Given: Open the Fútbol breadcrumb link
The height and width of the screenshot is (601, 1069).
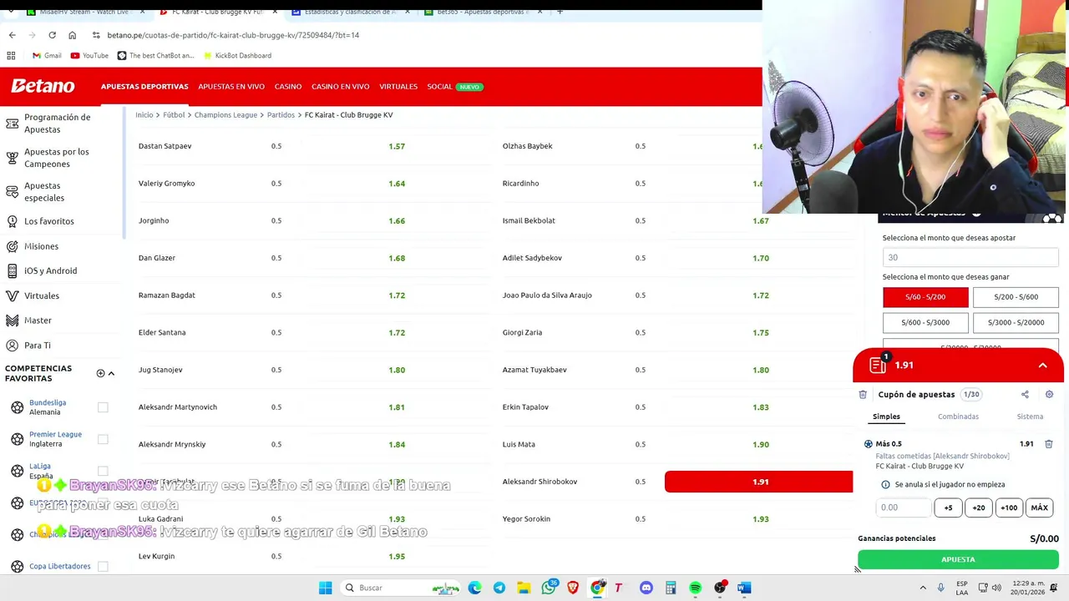Looking at the screenshot, I should (174, 115).
